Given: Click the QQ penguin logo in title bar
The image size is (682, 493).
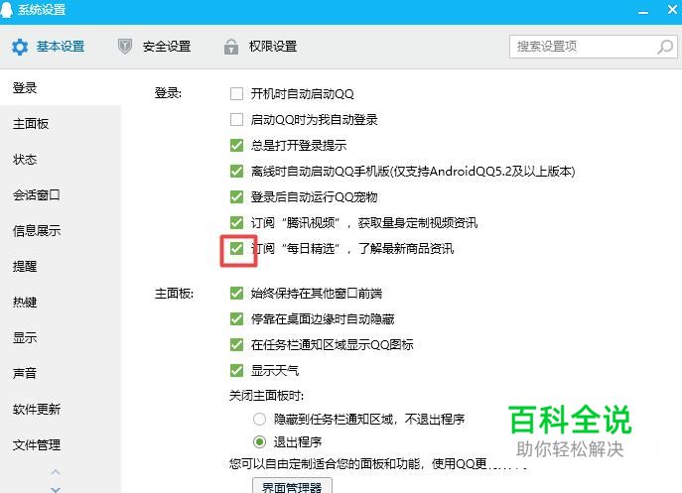Looking at the screenshot, I should coord(7,9).
